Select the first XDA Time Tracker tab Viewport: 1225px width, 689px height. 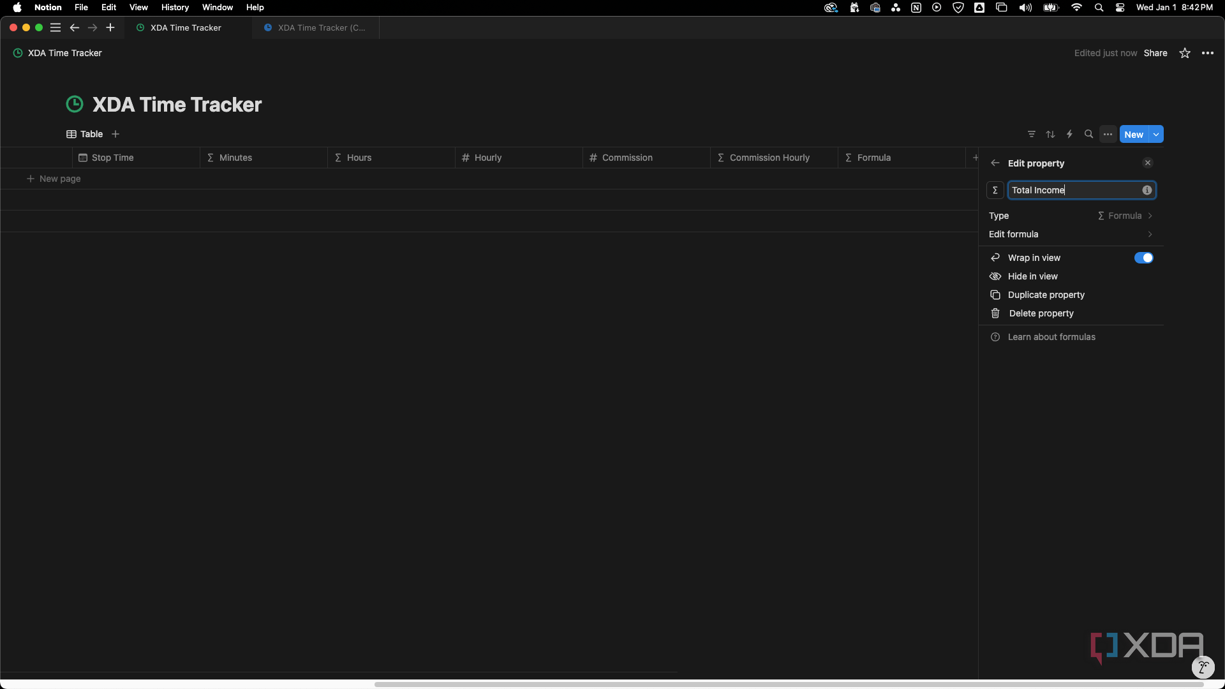[188, 27]
